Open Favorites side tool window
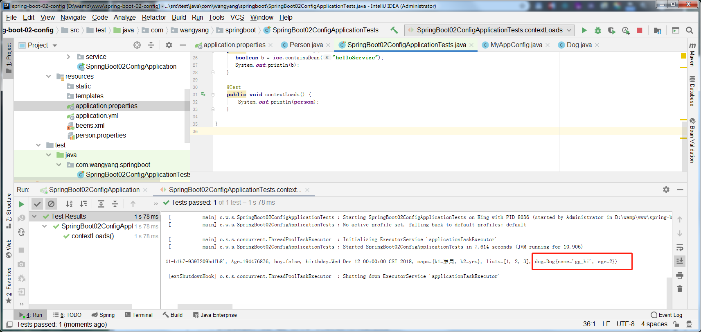The width and height of the screenshot is (701, 332). 9,285
